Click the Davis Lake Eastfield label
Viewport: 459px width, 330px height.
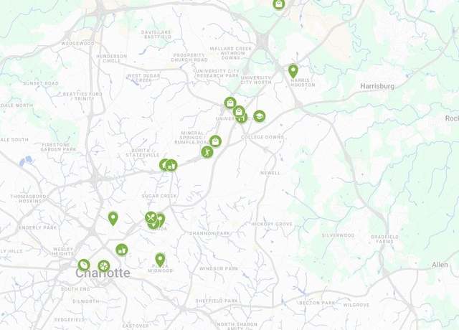pos(158,34)
